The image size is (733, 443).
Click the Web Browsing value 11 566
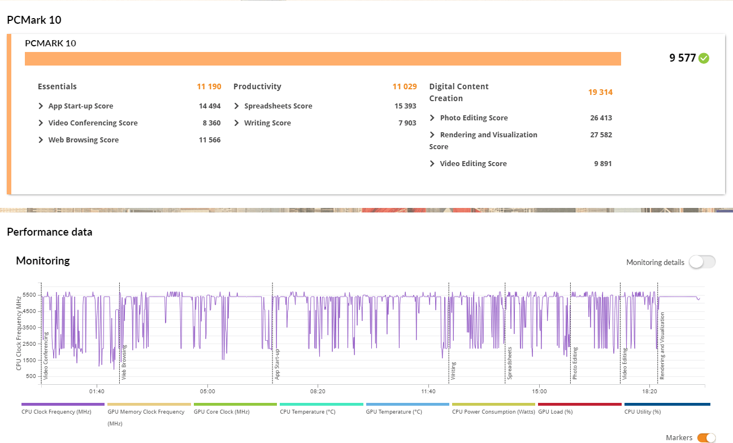click(x=210, y=140)
